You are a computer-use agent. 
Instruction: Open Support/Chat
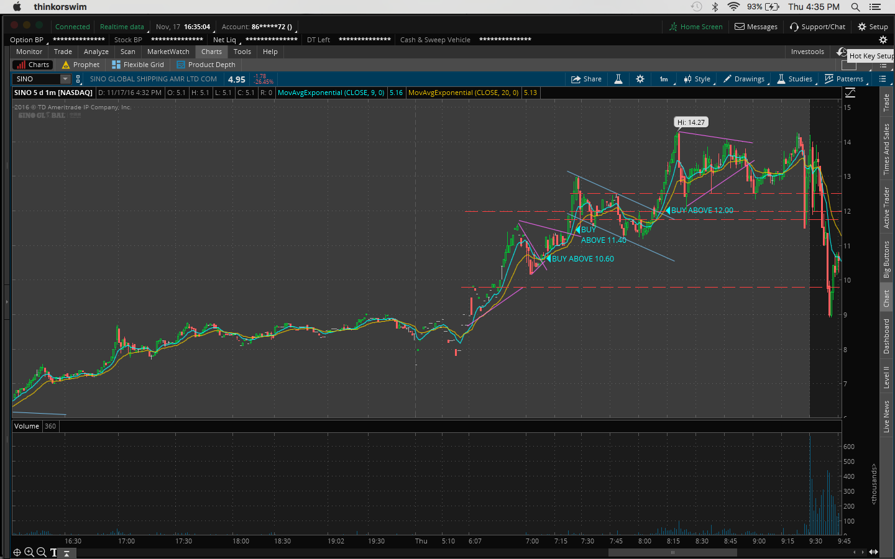818,27
